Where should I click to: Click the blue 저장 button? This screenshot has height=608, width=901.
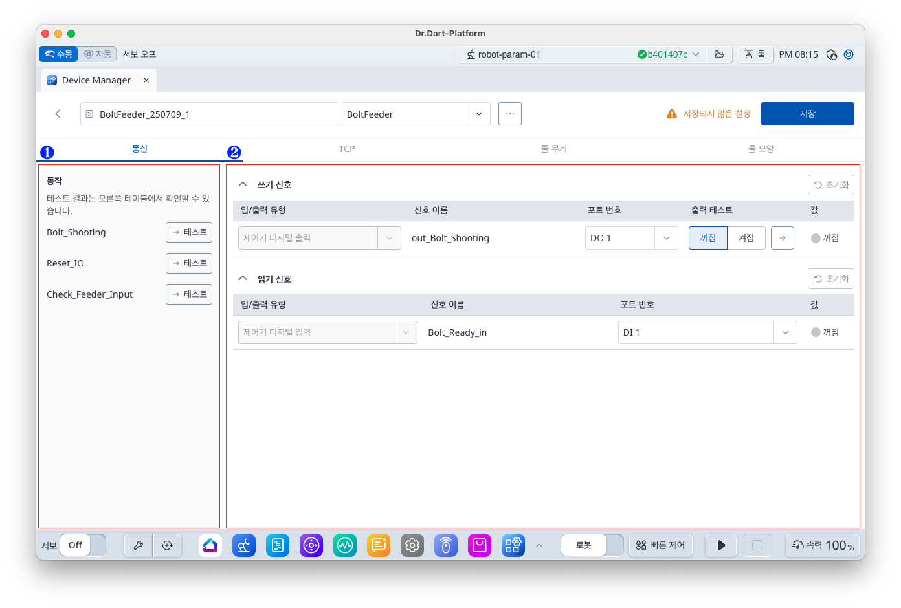807,114
